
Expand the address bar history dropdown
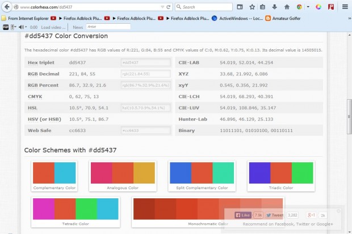tap(161, 7)
